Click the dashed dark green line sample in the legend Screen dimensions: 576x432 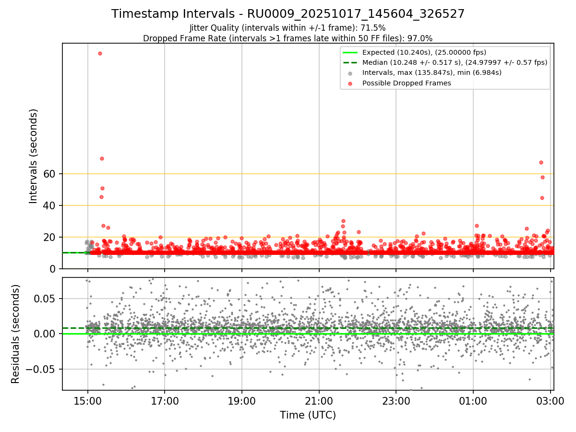pos(350,62)
